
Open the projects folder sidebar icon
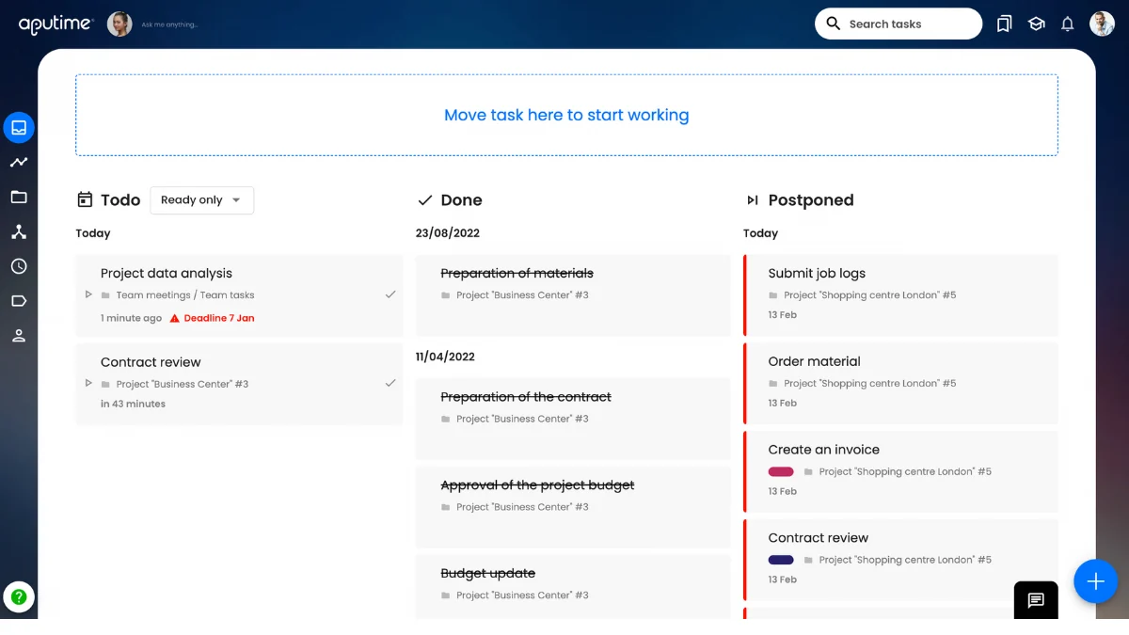(19, 197)
